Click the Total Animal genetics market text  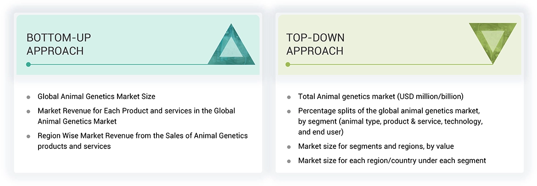pyautogui.click(x=380, y=97)
